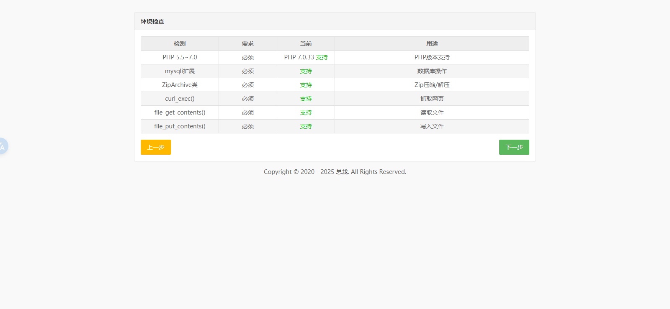Select the 抓取网页 usage cell
This screenshot has width=670, height=309.
click(432, 99)
